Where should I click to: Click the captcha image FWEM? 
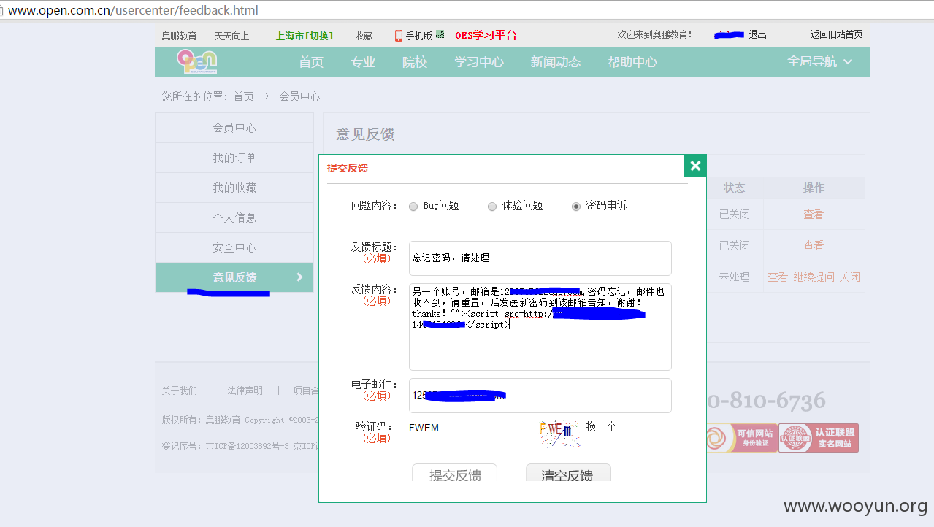click(x=560, y=433)
